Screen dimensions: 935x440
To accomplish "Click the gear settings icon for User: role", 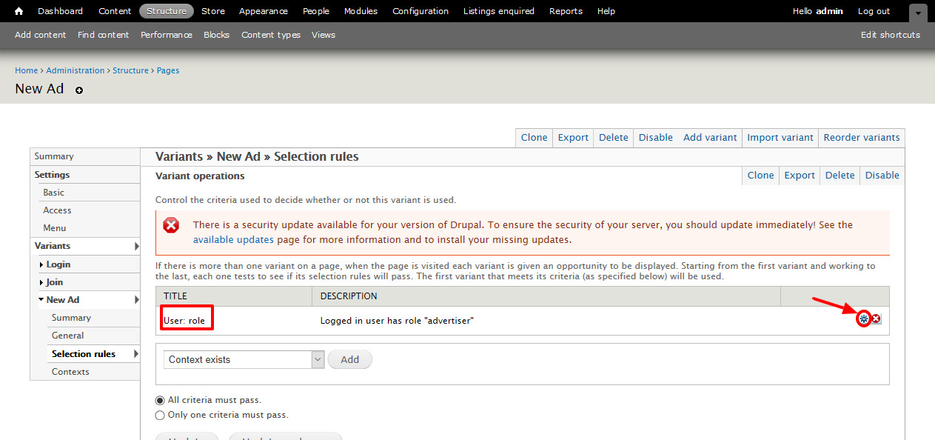I will coord(863,319).
